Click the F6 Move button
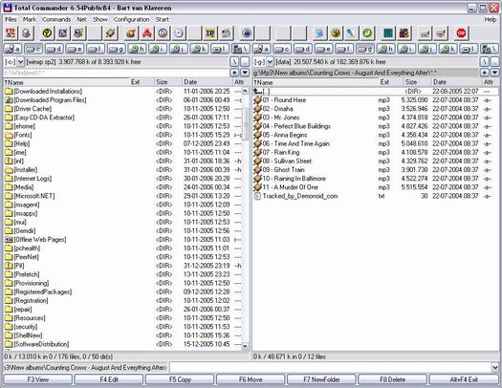502x388 pixels. pos(251,379)
